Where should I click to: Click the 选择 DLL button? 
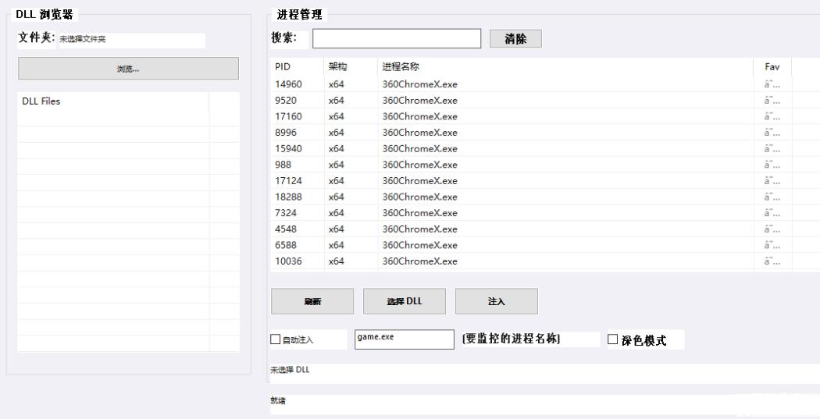pyautogui.click(x=405, y=301)
